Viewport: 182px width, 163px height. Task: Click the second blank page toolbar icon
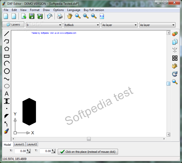pyautogui.click(x=14, y=16)
